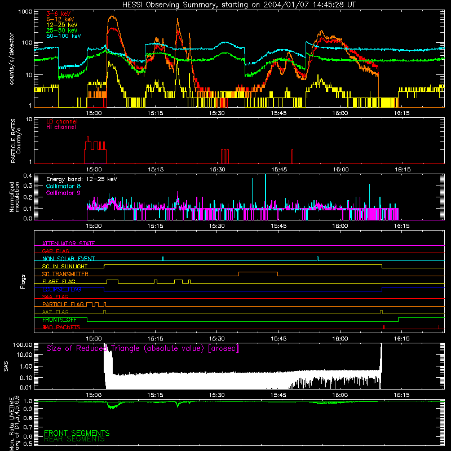Click the tall cyan Collimator 8 spike near 15:42
This screenshot has width=451, height=451.
point(265,190)
